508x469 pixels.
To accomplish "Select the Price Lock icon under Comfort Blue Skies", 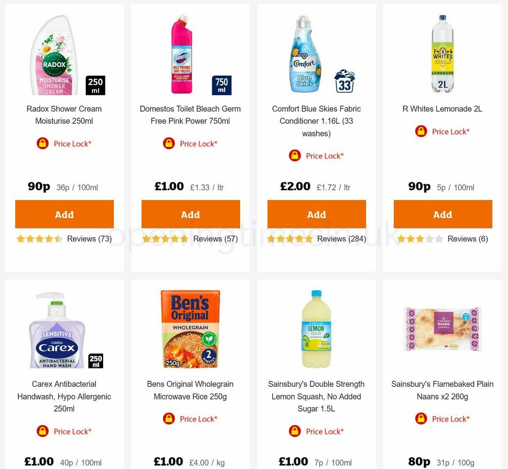I will click(295, 155).
